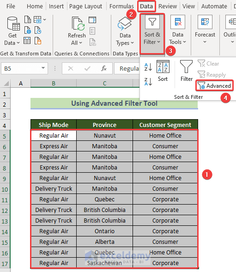Click the Select All corner triangle
This screenshot has height=272, width=236.
(6, 84)
